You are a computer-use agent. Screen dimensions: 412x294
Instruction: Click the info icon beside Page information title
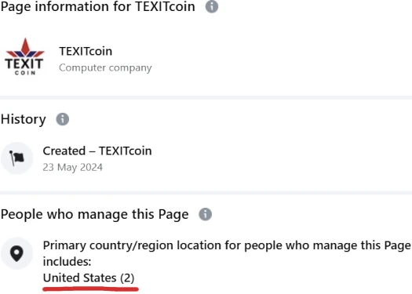point(212,6)
